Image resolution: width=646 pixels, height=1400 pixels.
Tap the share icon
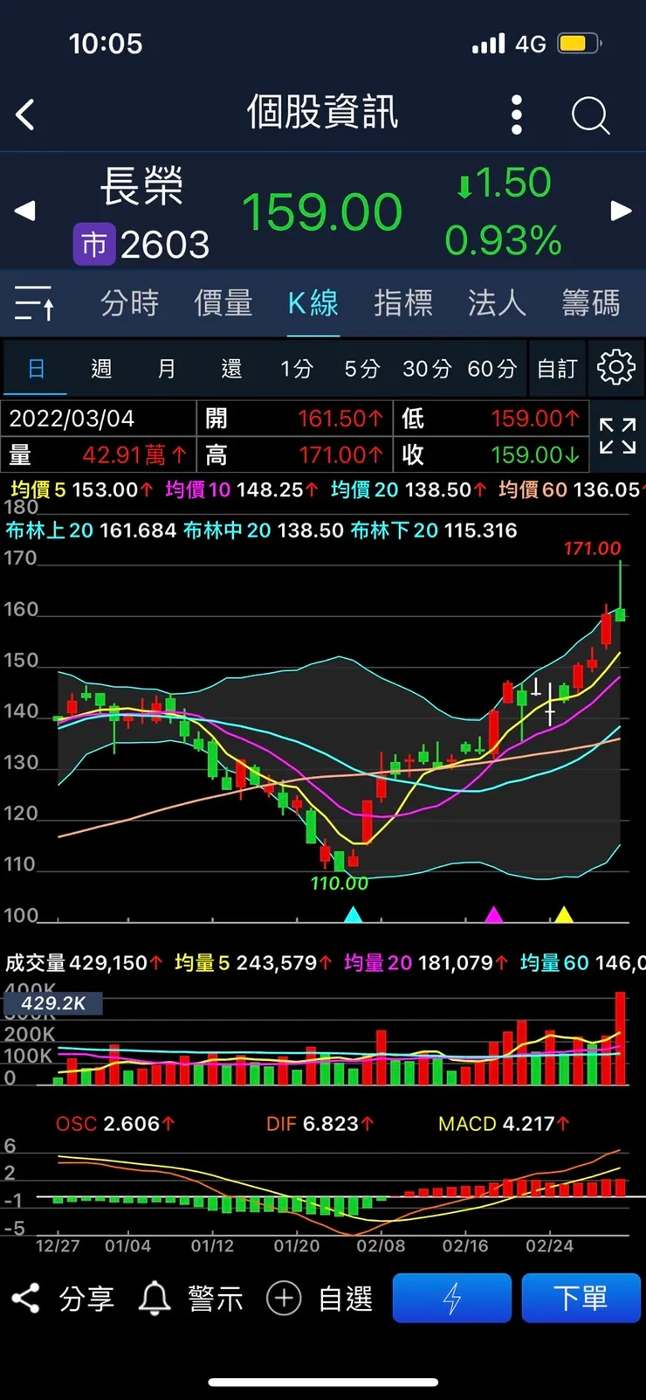[x=26, y=1299]
